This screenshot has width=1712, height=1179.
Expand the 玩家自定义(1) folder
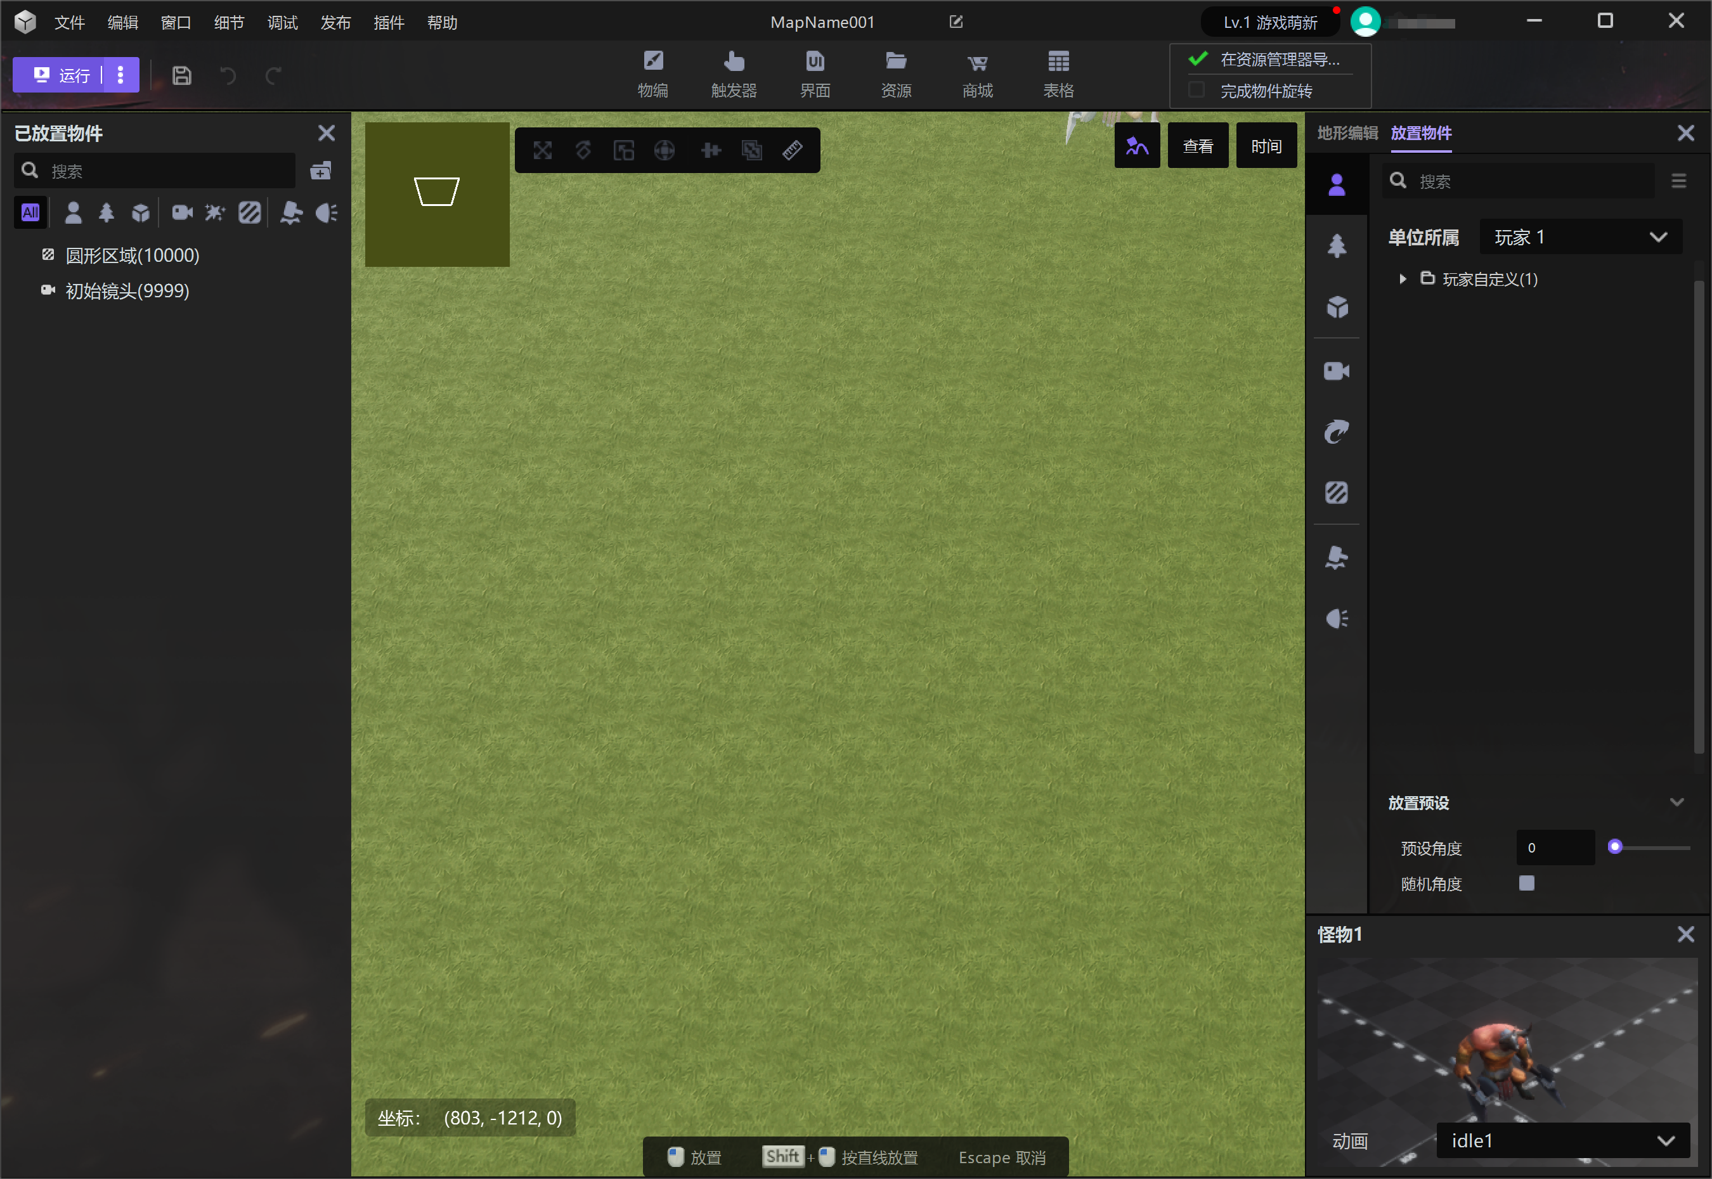(x=1402, y=280)
